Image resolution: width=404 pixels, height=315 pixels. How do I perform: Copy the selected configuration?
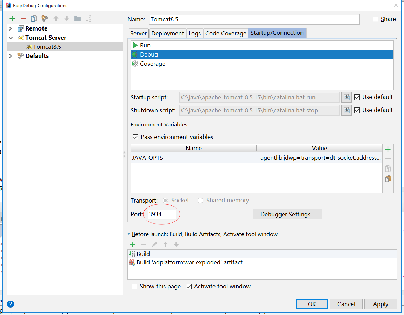(34, 19)
